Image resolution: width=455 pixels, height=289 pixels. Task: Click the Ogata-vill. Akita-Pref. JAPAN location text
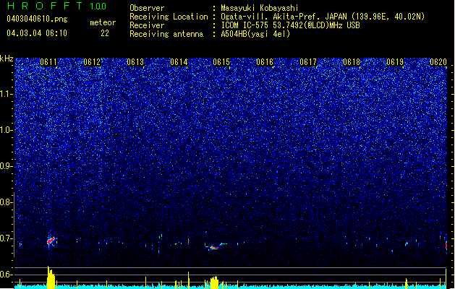[323, 17]
